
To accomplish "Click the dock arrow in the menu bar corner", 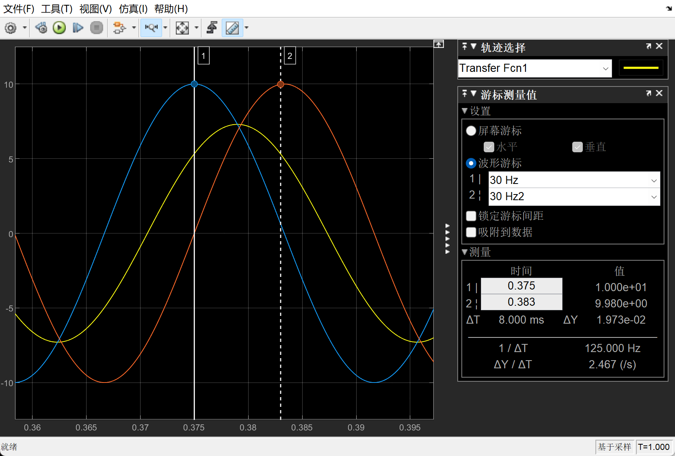I will [669, 9].
